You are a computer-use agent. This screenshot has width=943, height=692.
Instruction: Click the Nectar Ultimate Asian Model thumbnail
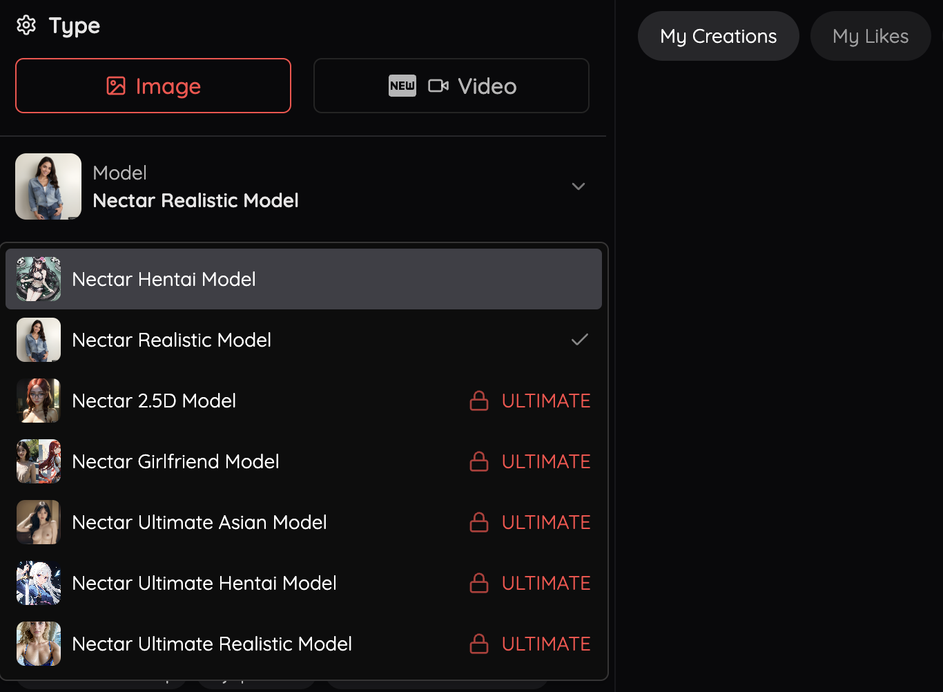38,522
